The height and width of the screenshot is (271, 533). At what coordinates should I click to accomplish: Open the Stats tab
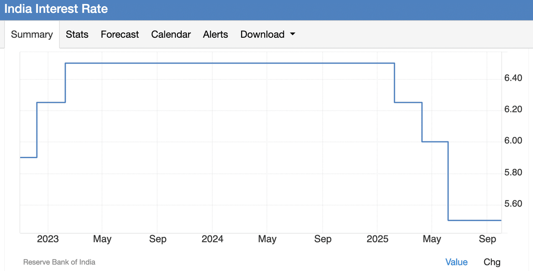tap(77, 35)
